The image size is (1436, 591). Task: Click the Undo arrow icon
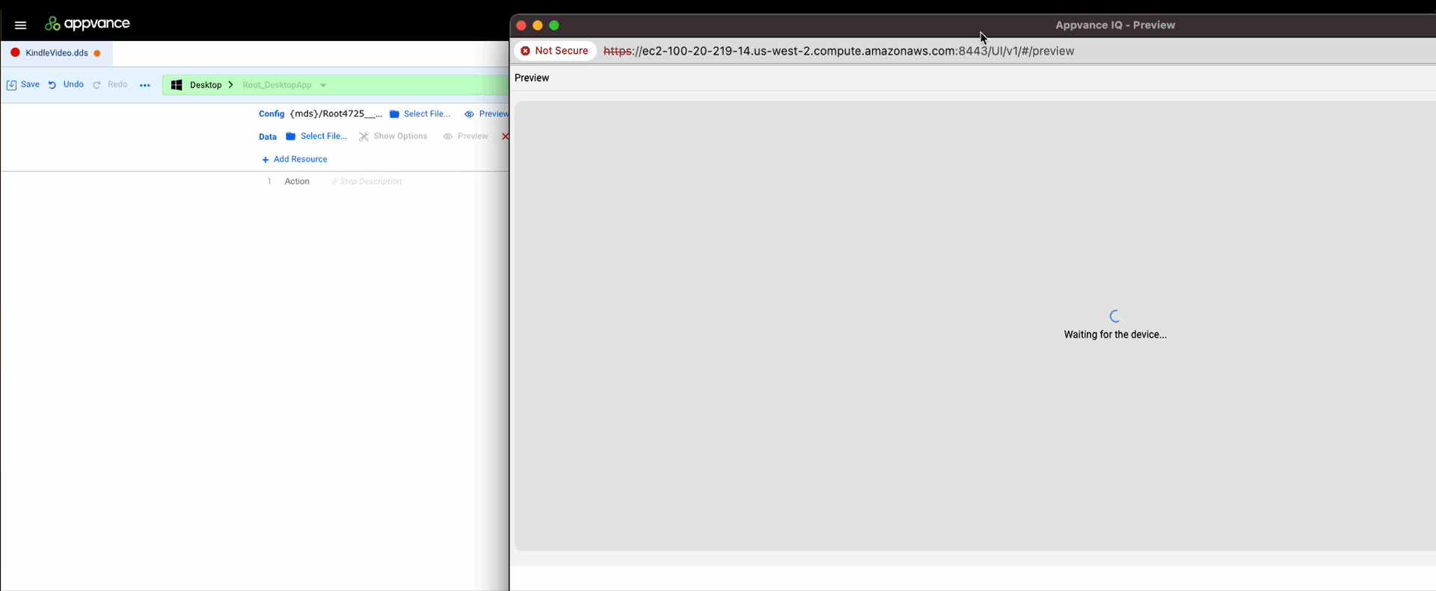click(x=52, y=85)
